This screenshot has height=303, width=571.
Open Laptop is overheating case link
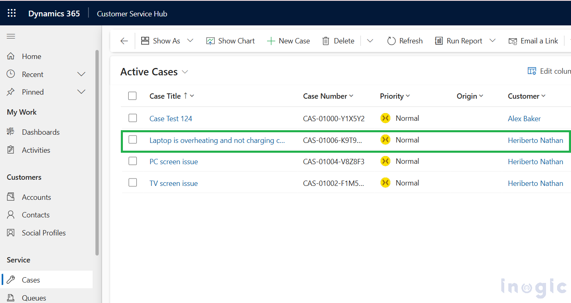click(x=217, y=140)
